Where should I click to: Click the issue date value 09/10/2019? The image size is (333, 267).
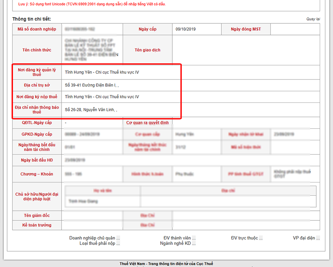pos(185,29)
